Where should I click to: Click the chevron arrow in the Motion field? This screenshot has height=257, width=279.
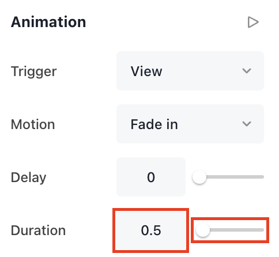tap(247, 124)
